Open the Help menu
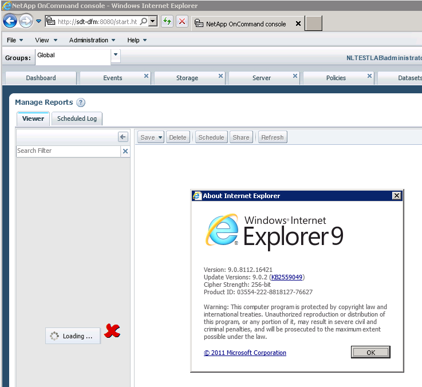The height and width of the screenshot is (387, 422). click(x=137, y=40)
